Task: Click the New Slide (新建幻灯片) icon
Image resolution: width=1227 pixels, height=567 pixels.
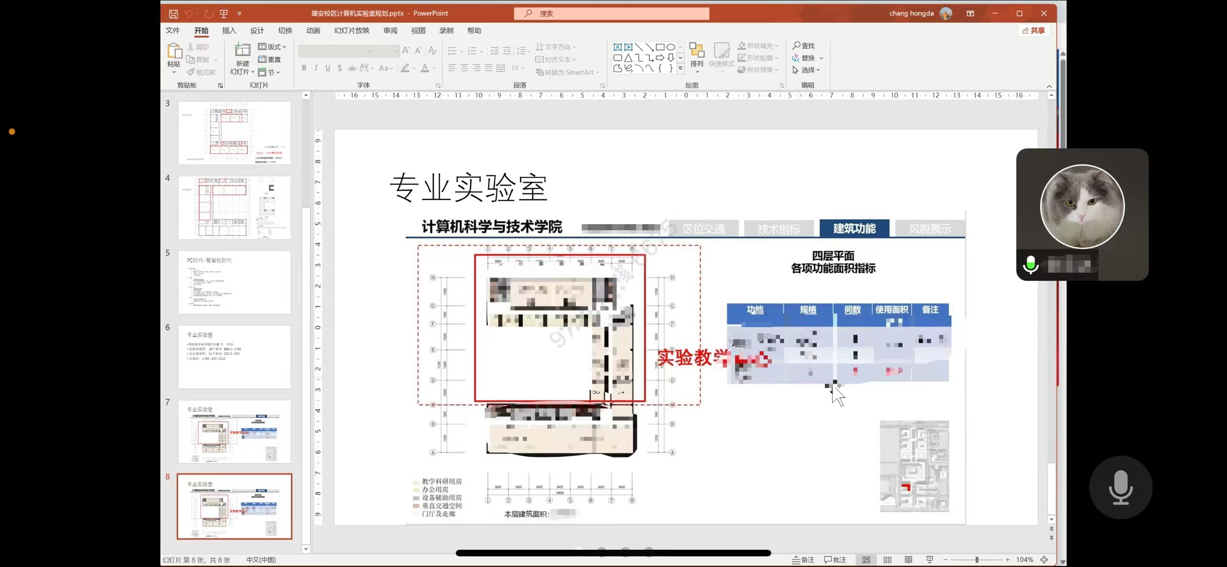Action: click(242, 50)
